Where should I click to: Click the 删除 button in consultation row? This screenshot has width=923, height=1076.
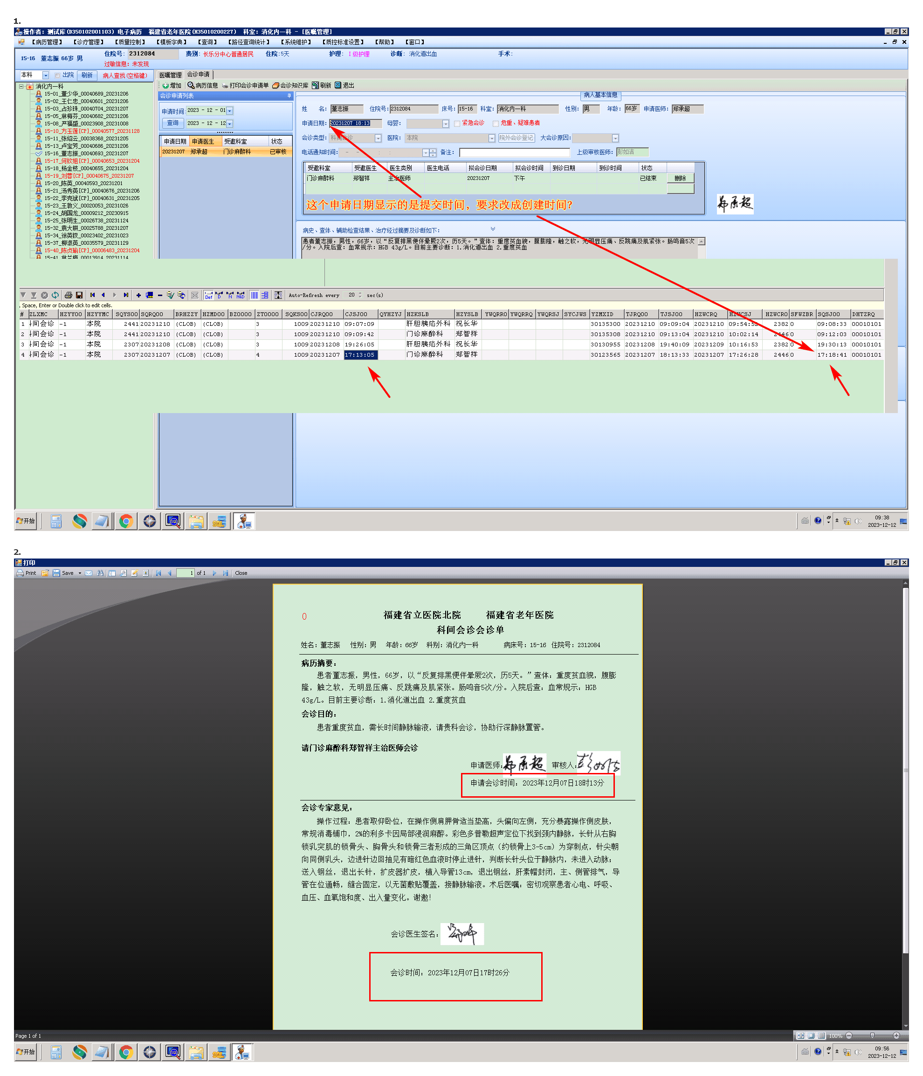tap(680, 179)
